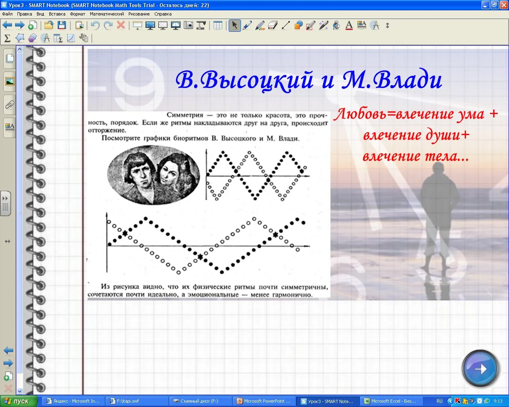This screenshot has height=407, width=509.
Task: Click the RU language indicator in tray
Action: 439,401
